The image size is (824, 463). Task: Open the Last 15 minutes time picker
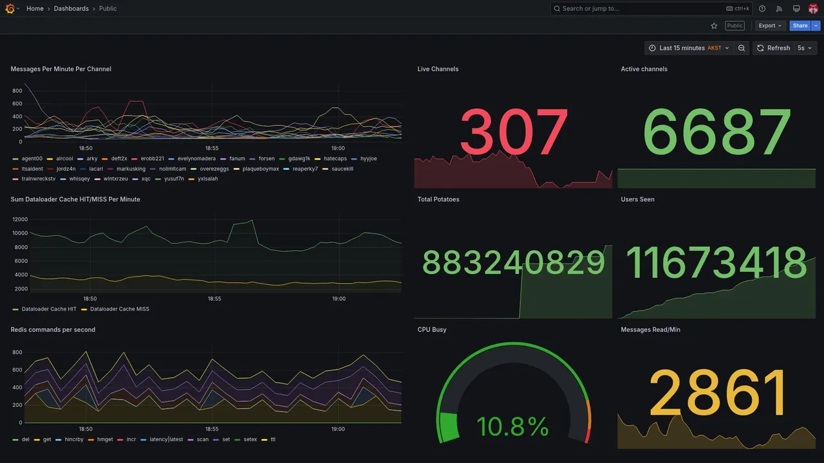tap(689, 48)
